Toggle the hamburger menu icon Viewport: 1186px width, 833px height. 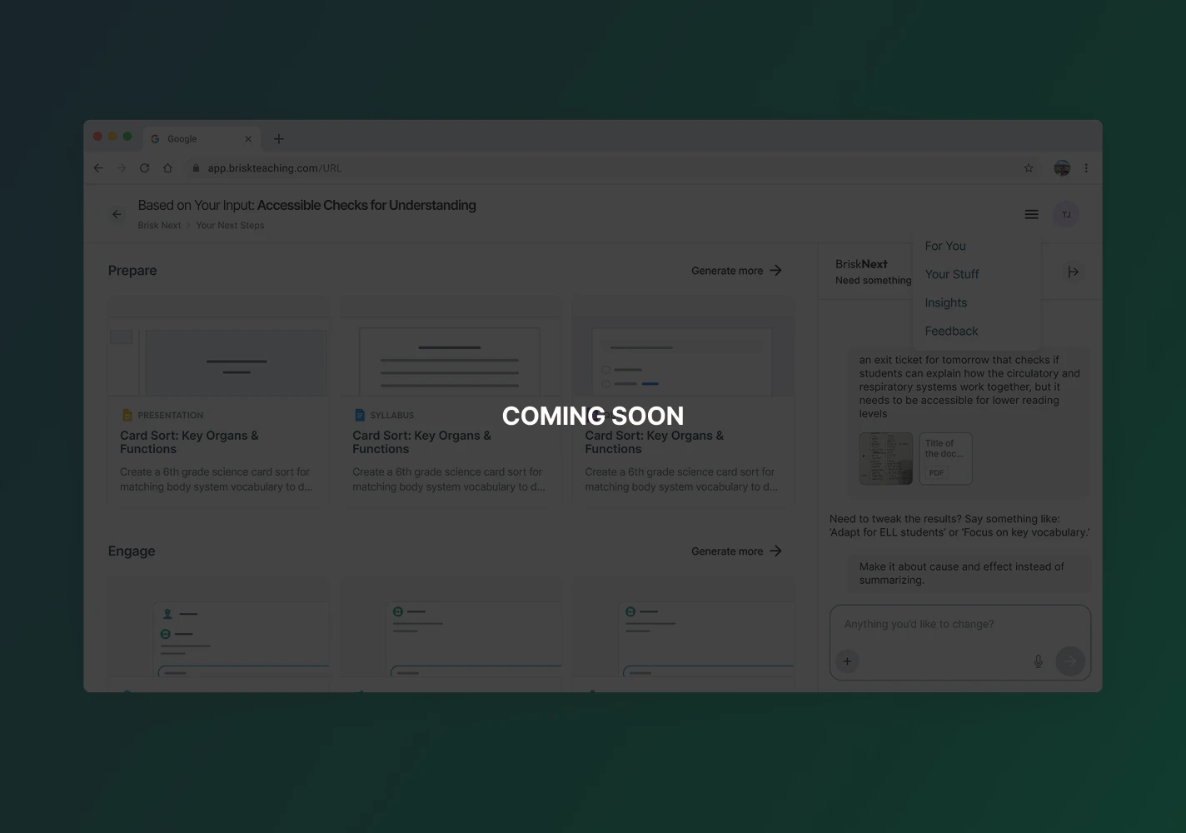pos(1031,214)
